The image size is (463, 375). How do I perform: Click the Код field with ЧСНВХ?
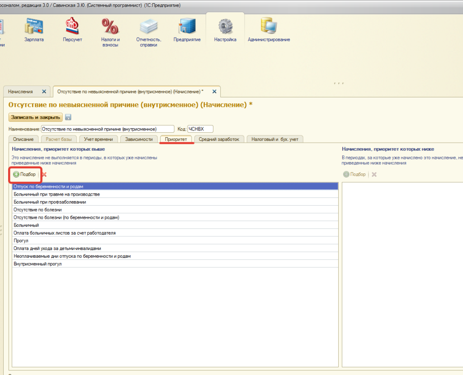(200, 129)
